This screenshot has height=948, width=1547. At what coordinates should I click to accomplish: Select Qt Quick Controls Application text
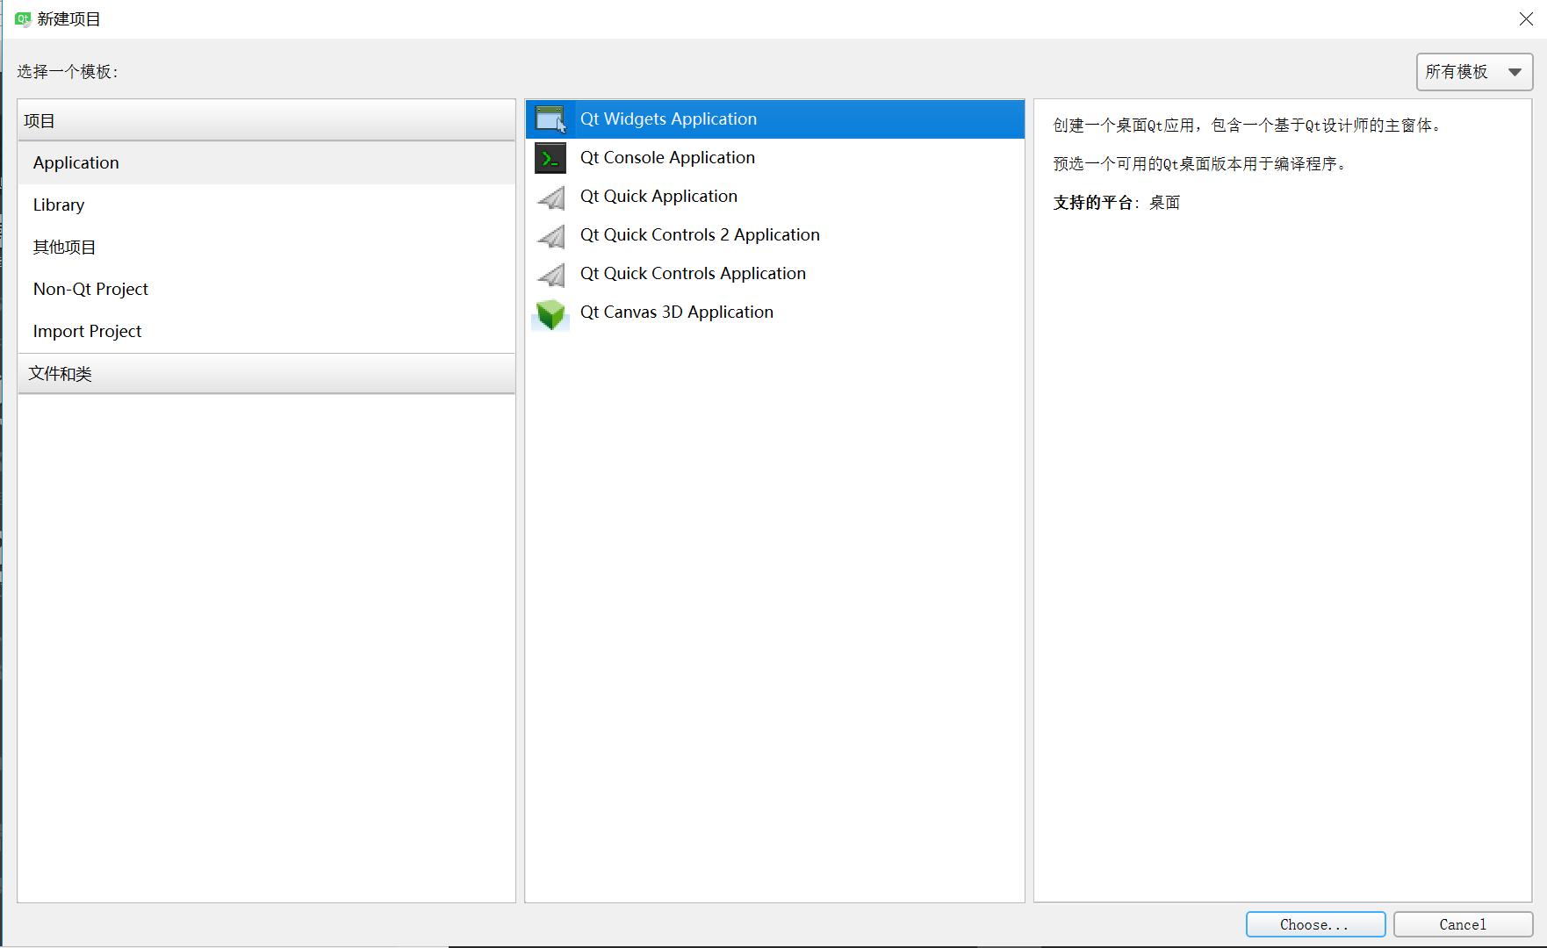(693, 274)
